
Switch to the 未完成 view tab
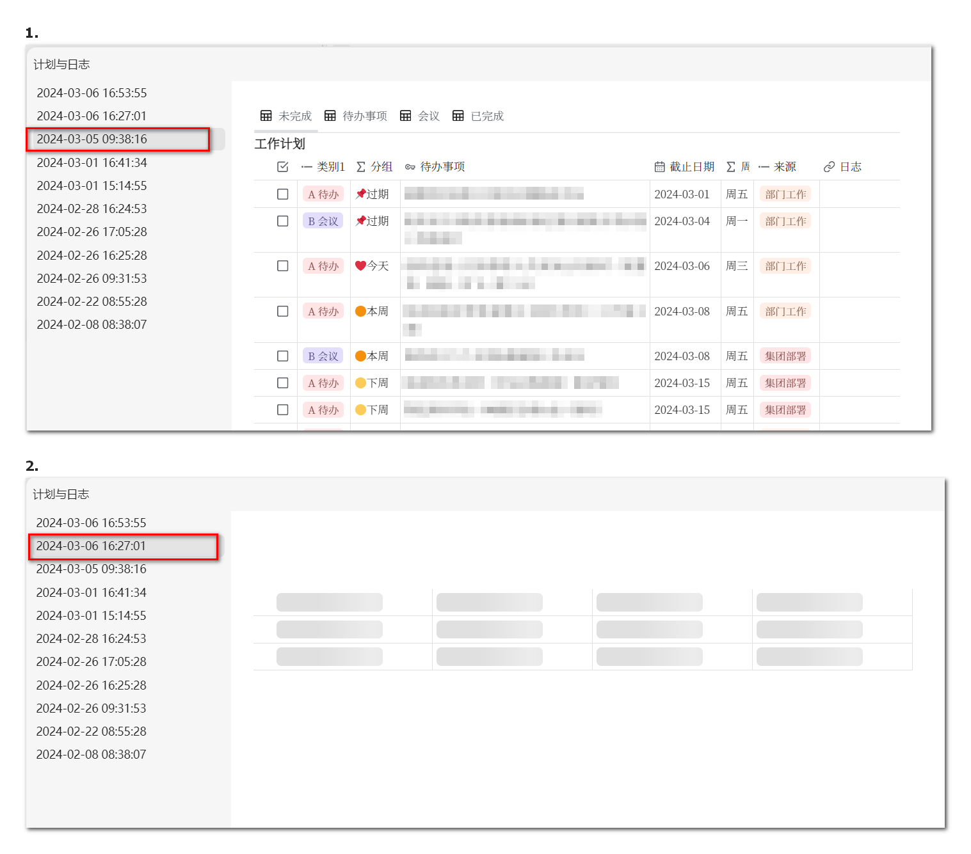click(x=286, y=116)
